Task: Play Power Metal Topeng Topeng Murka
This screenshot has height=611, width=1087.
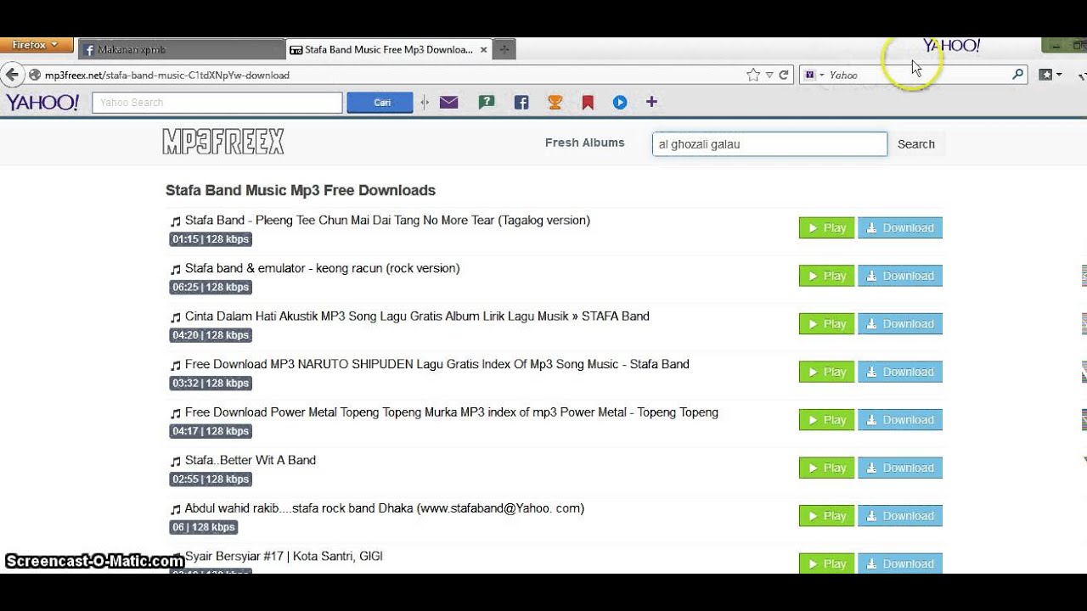Action: (x=826, y=419)
